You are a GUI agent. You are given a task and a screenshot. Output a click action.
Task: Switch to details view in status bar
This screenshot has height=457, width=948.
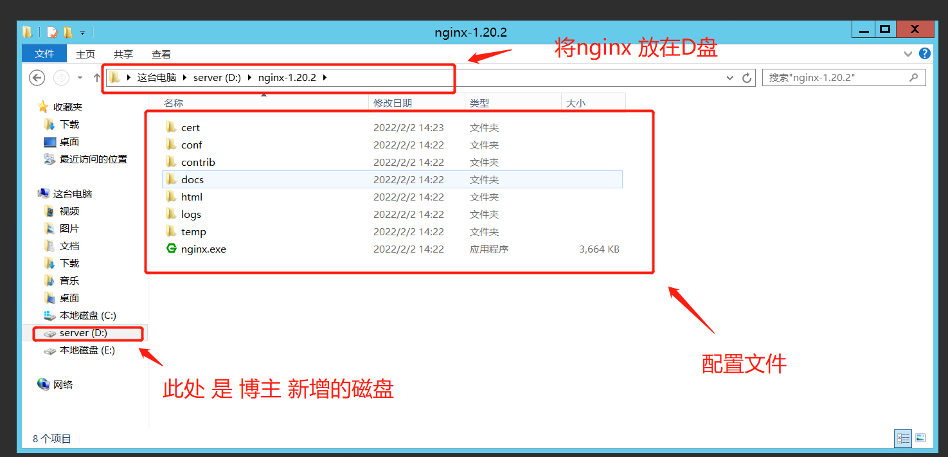tap(903, 439)
